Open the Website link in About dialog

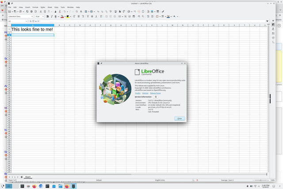(145, 93)
